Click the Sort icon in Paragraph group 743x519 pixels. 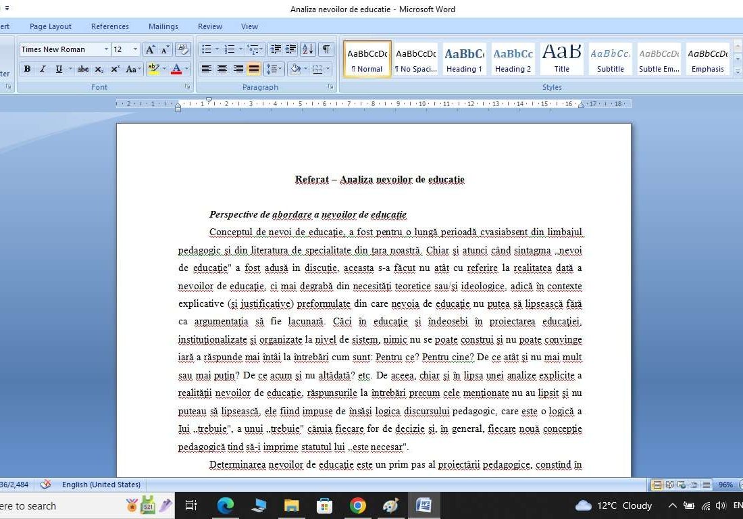click(307, 49)
